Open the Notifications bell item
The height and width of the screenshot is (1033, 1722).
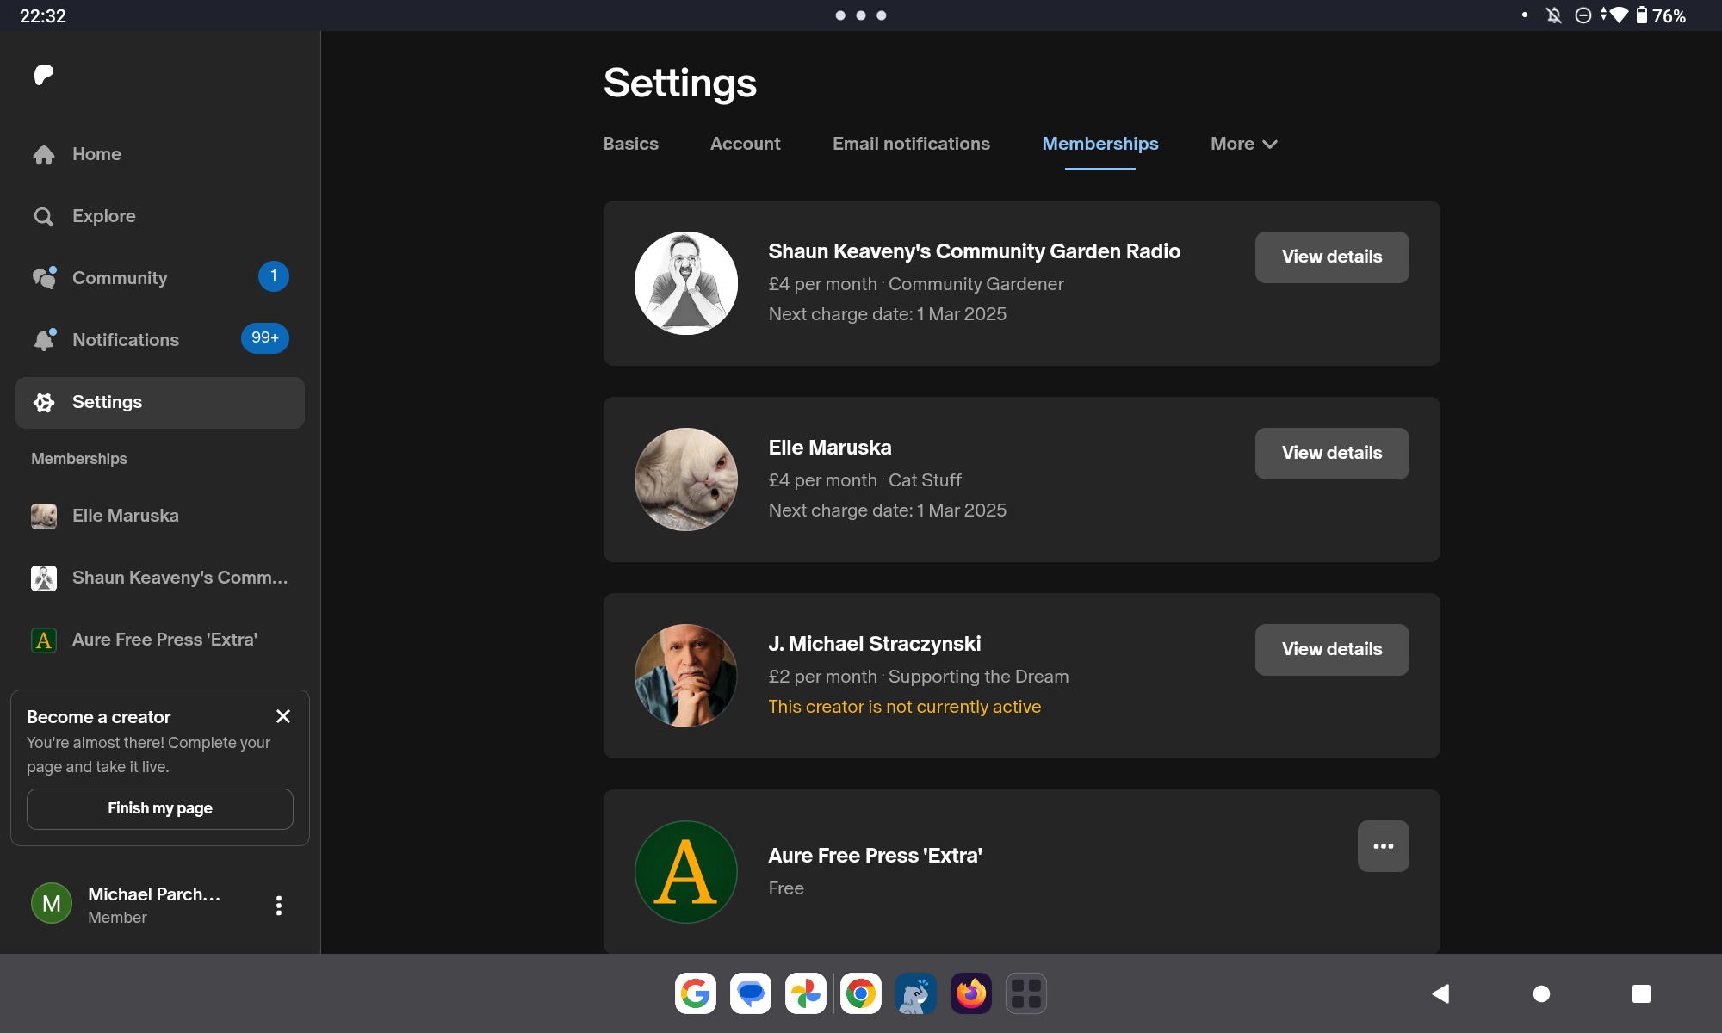125,340
